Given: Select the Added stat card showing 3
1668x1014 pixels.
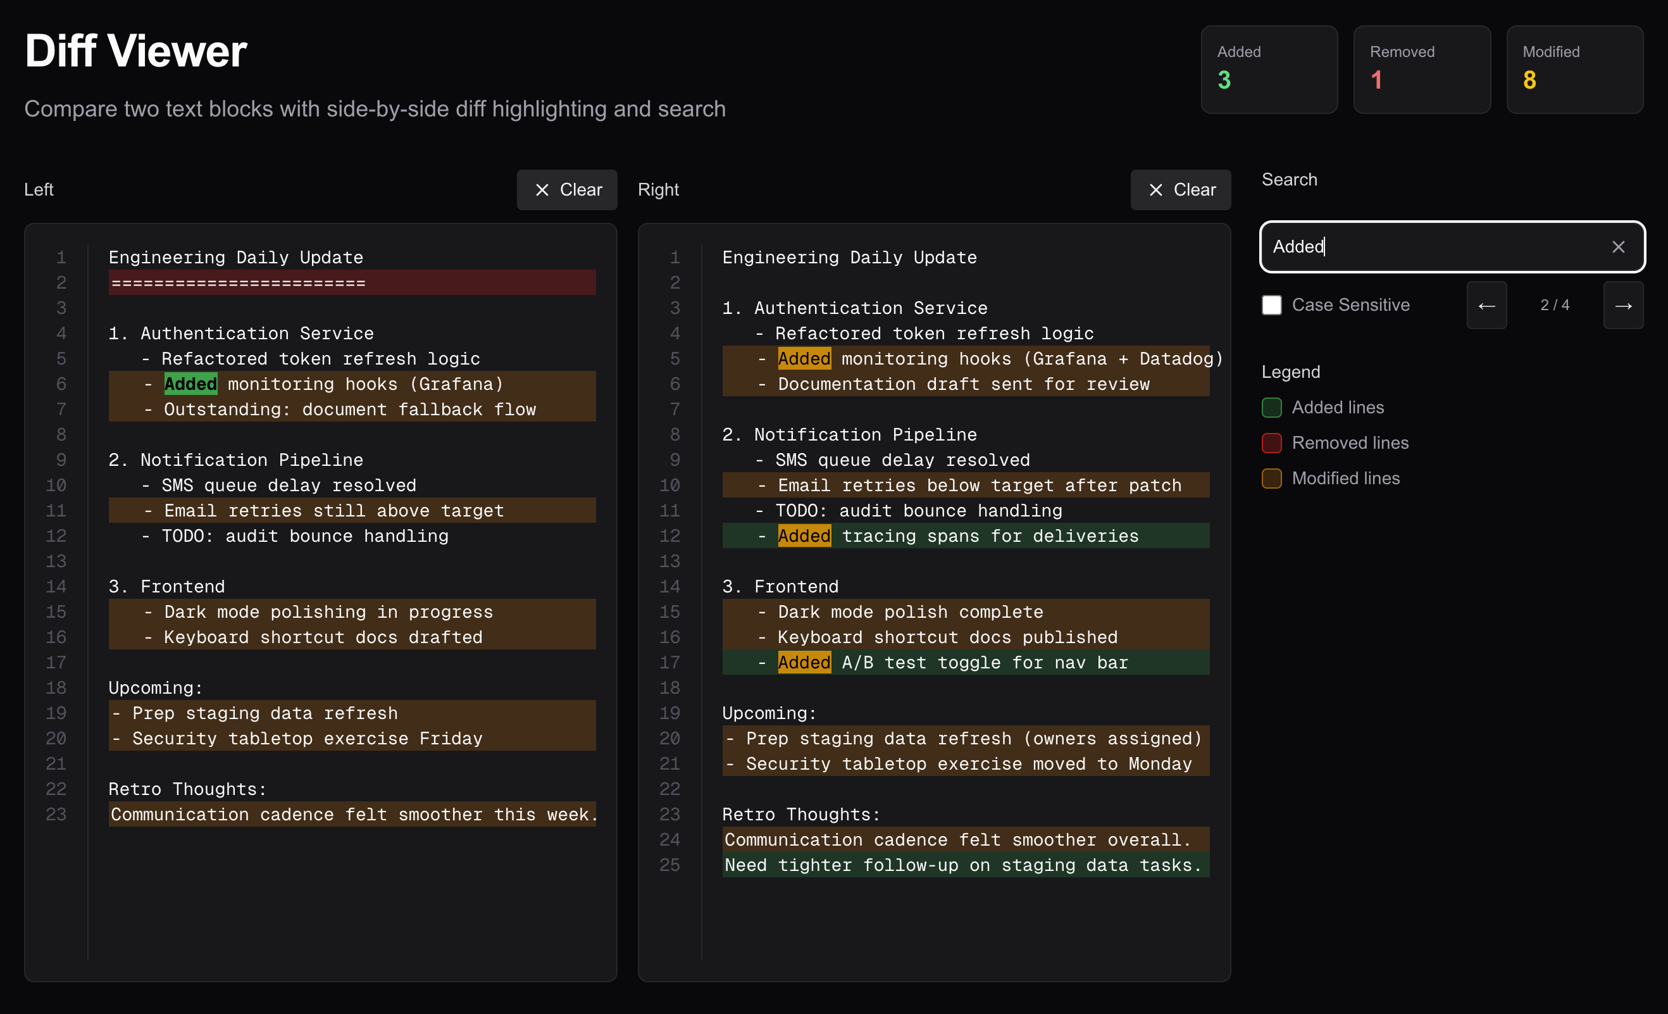Looking at the screenshot, I should tap(1269, 69).
